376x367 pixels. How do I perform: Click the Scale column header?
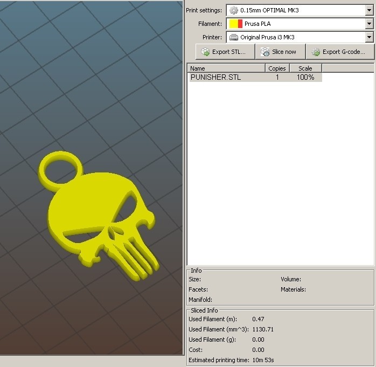[x=305, y=68]
